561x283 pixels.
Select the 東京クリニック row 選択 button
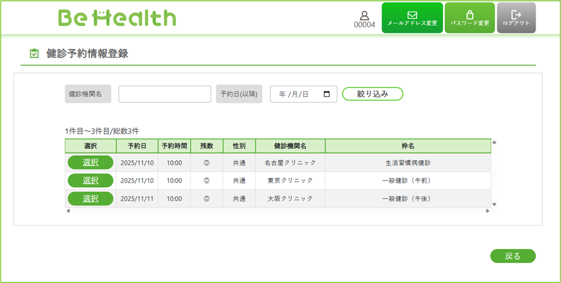click(x=91, y=180)
